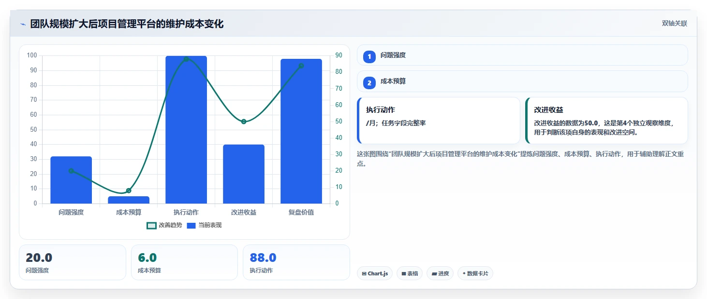Click the 问题强度 x-axis label
This screenshot has height=299, width=707.
click(71, 212)
